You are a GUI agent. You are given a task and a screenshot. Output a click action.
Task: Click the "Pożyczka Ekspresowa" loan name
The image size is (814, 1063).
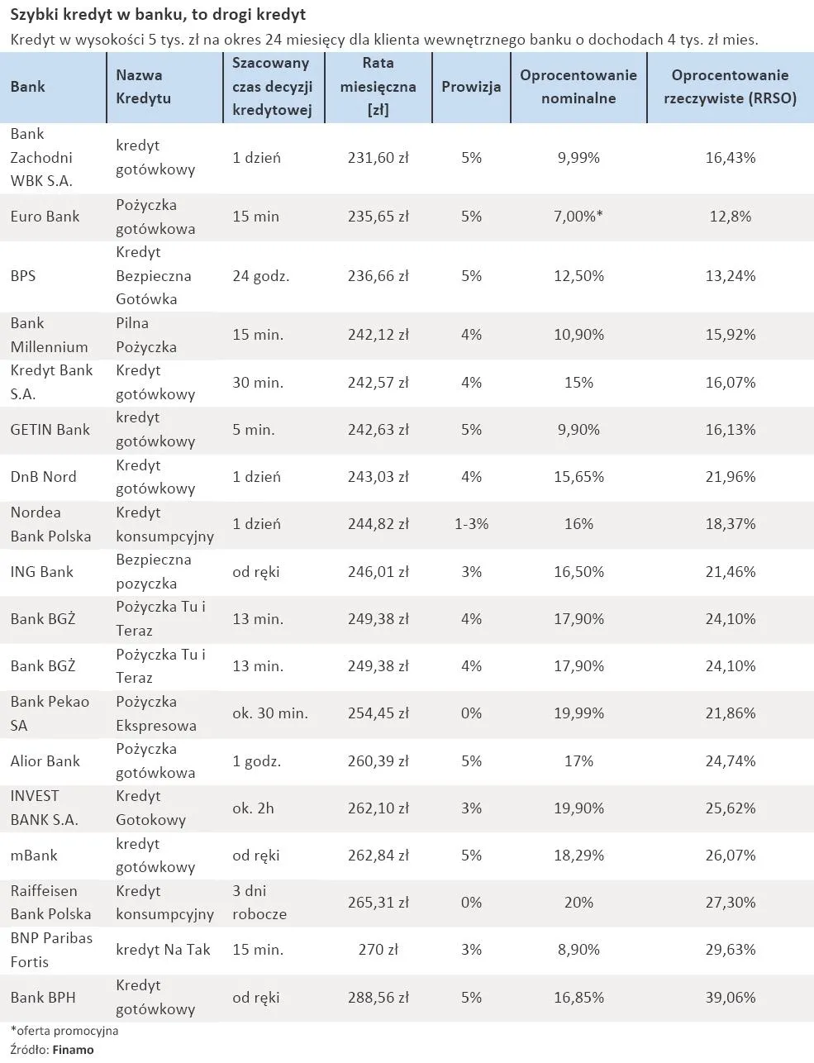coord(155,713)
